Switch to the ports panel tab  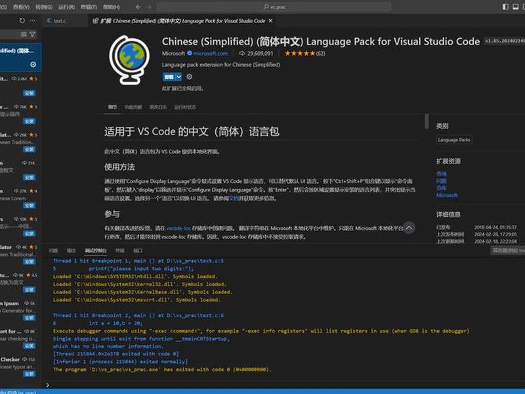tap(138, 251)
